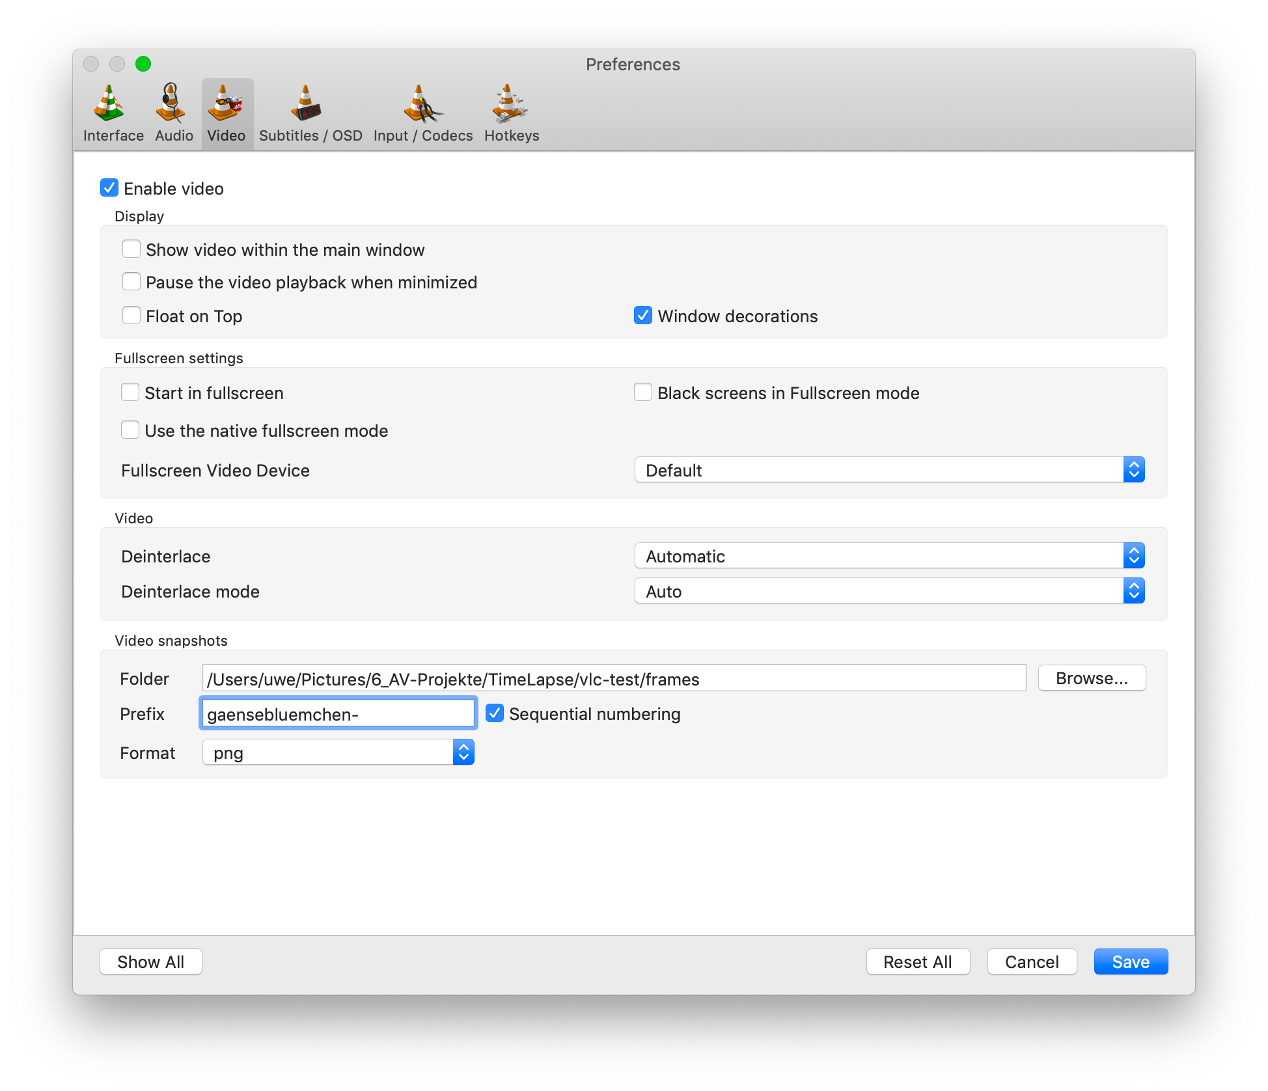The image size is (1268, 1091).
Task: Check Start in fullscreen option
Action: (130, 393)
